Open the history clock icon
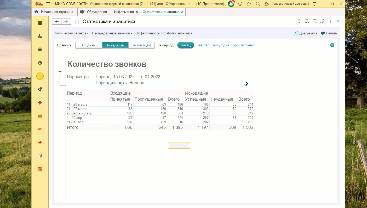Image resolution: width=367 pixels, height=208 pixels. click(x=240, y=4)
